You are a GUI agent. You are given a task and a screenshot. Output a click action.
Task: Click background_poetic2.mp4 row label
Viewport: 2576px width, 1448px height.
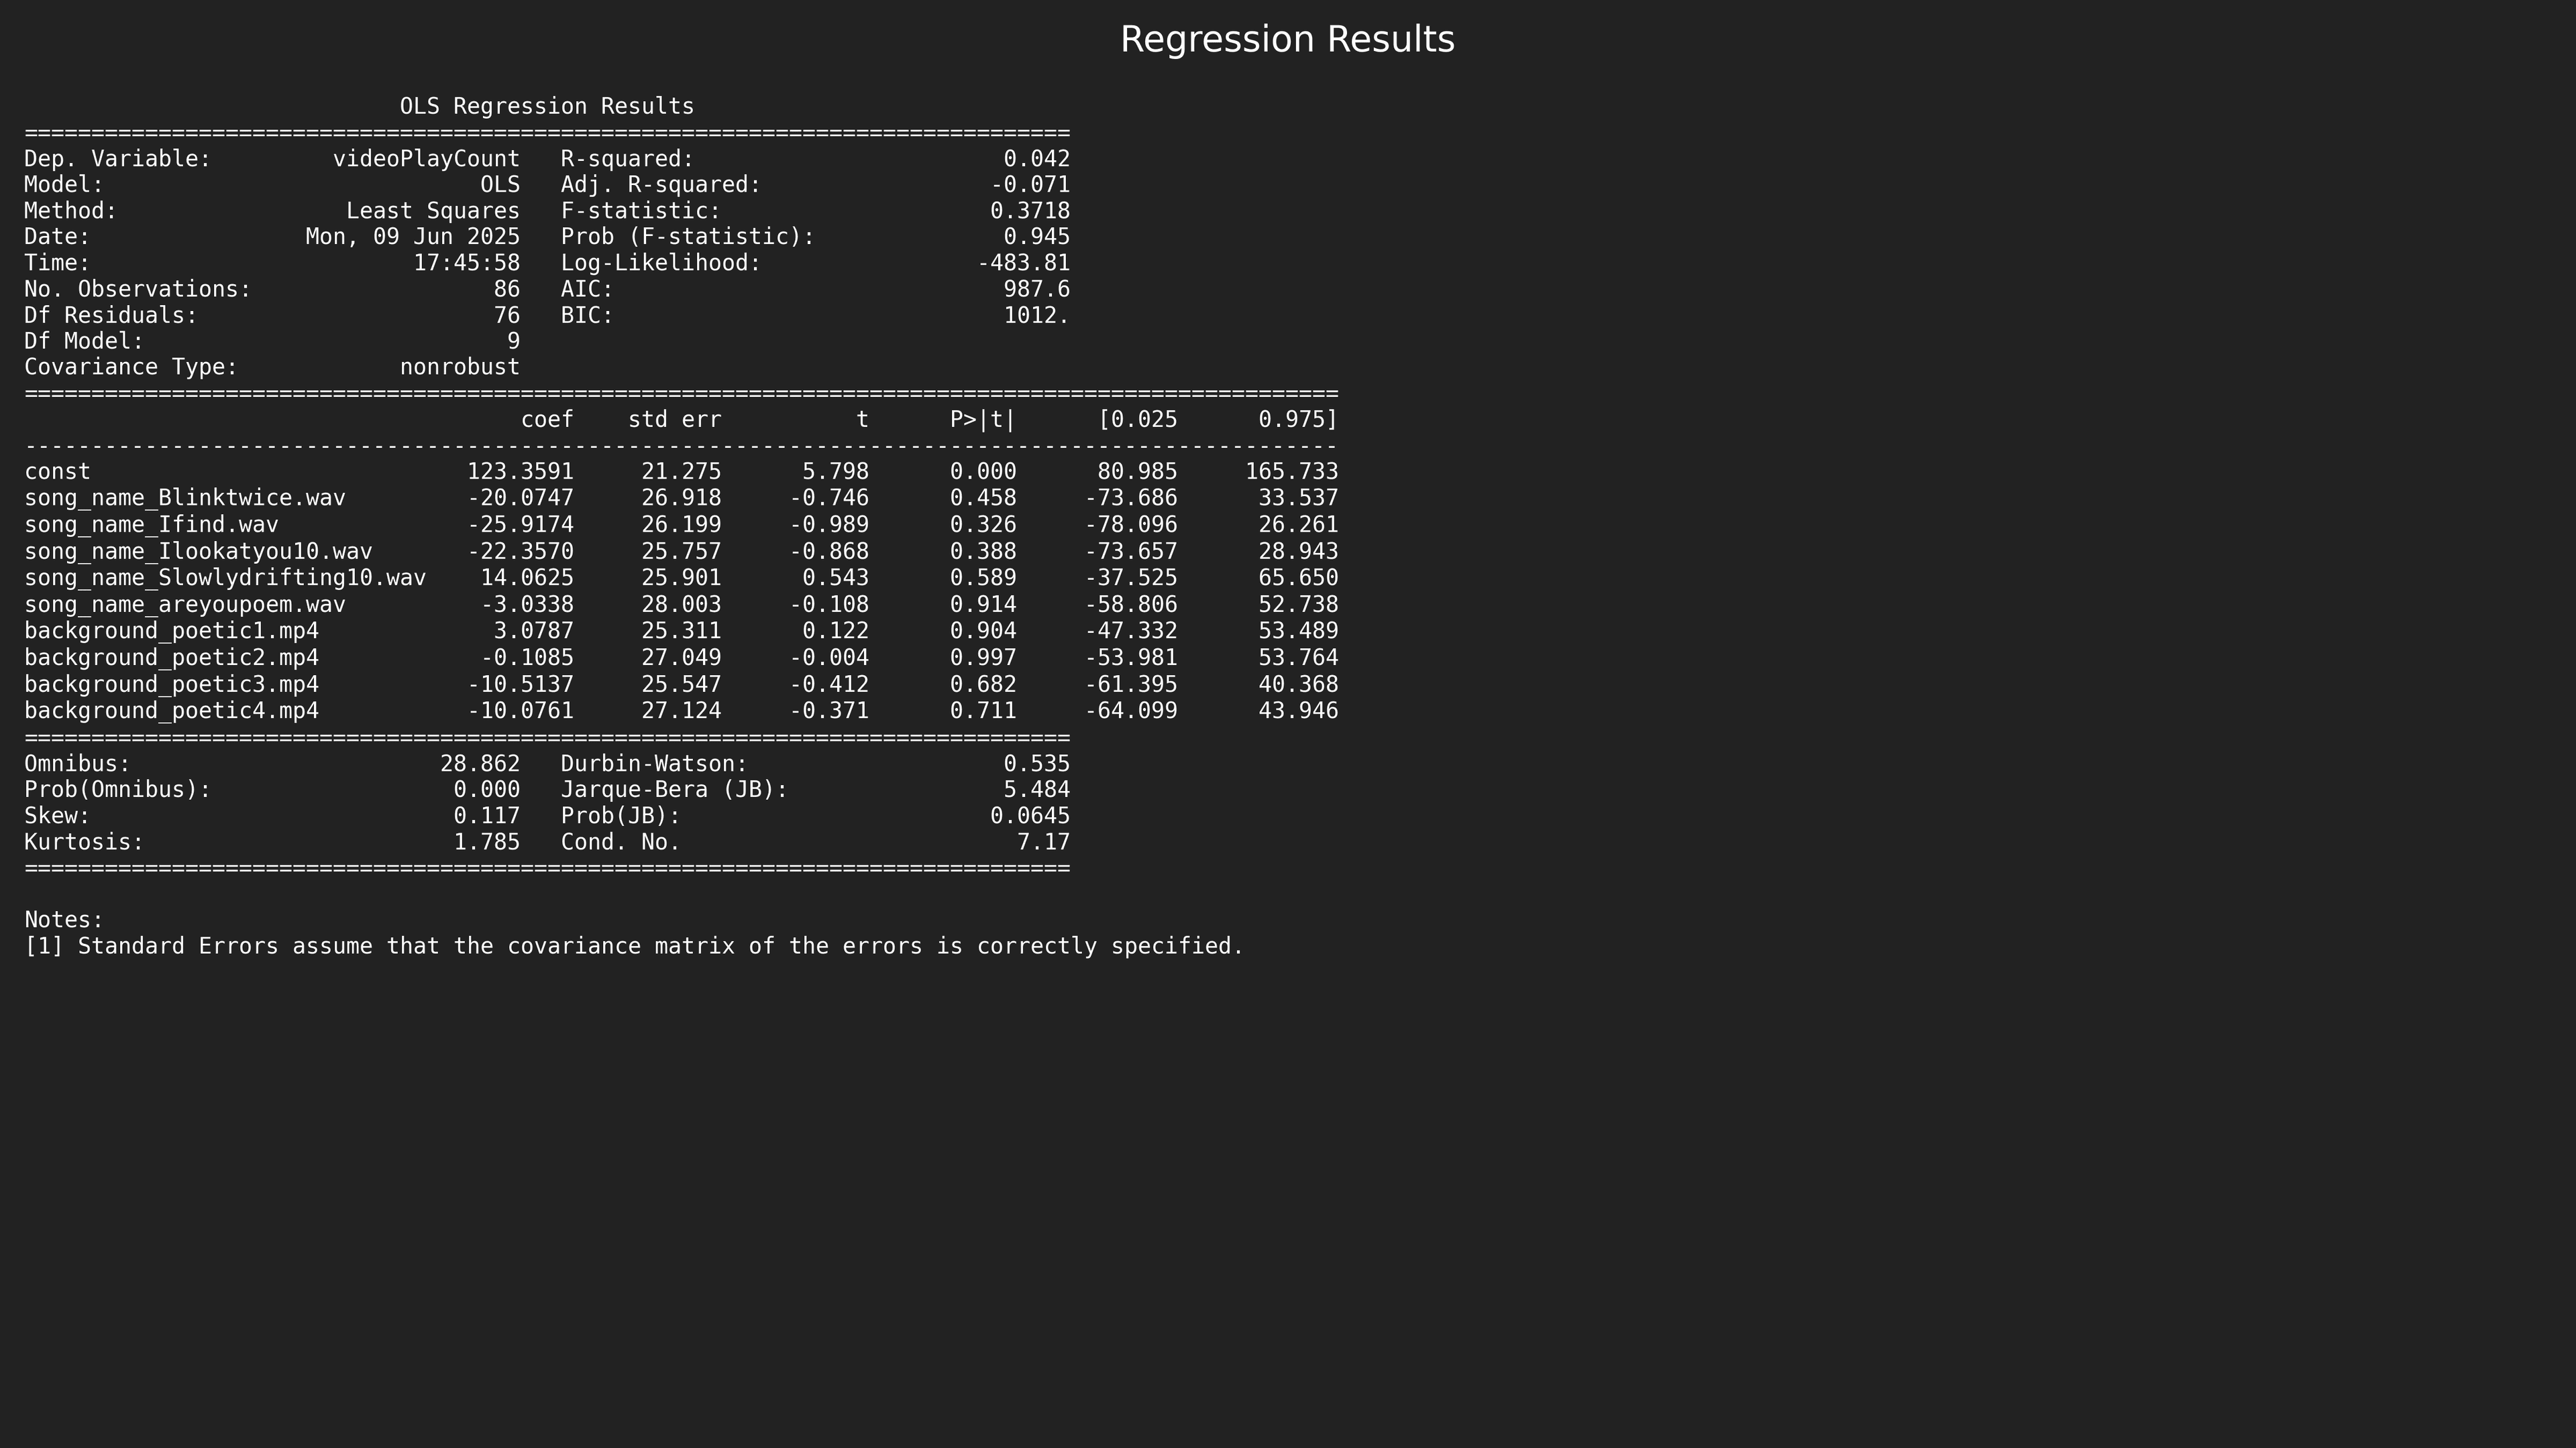[171, 658]
